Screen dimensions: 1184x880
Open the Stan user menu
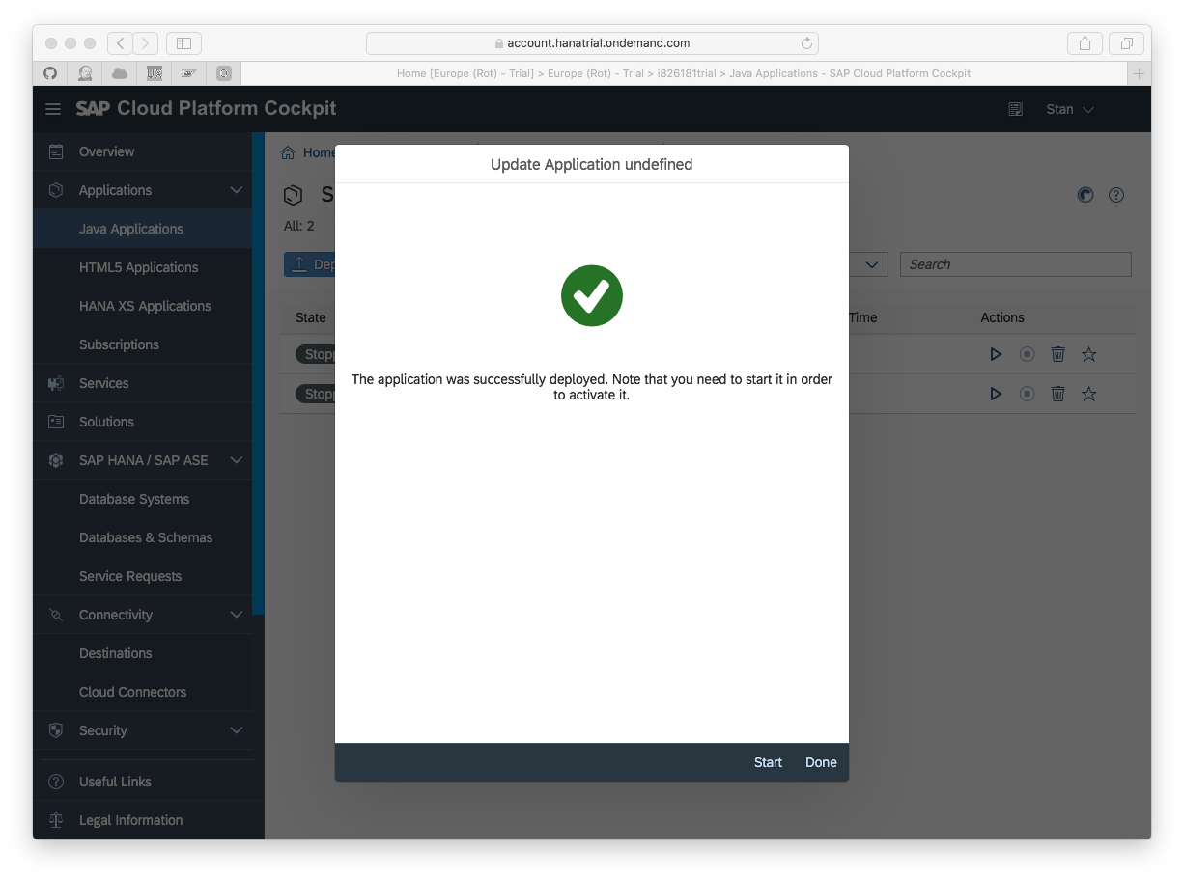point(1070,109)
